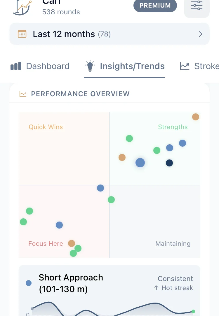This screenshot has width=219, height=316.
Task: Click the PREMIUM badge
Action: pos(155,6)
